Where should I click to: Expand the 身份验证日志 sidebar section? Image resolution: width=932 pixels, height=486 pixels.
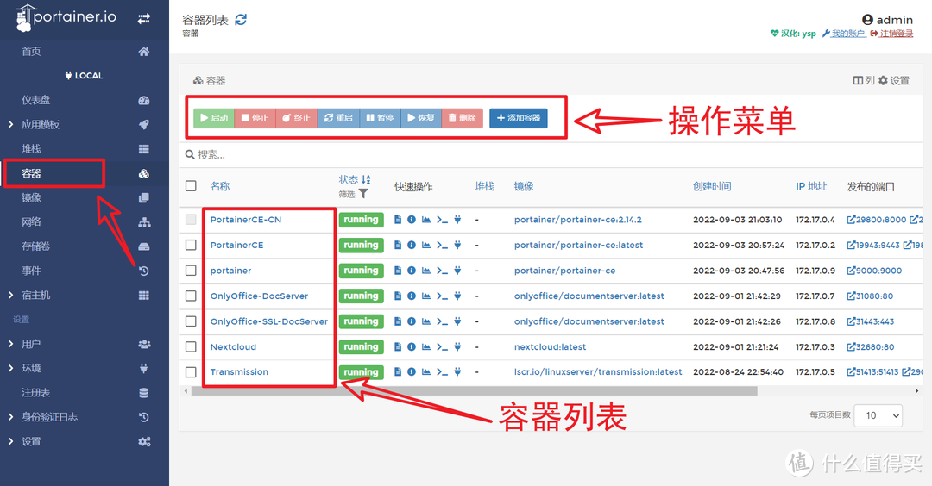click(x=10, y=416)
